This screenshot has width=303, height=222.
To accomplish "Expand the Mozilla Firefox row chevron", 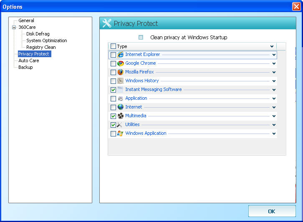I will coord(274,72).
